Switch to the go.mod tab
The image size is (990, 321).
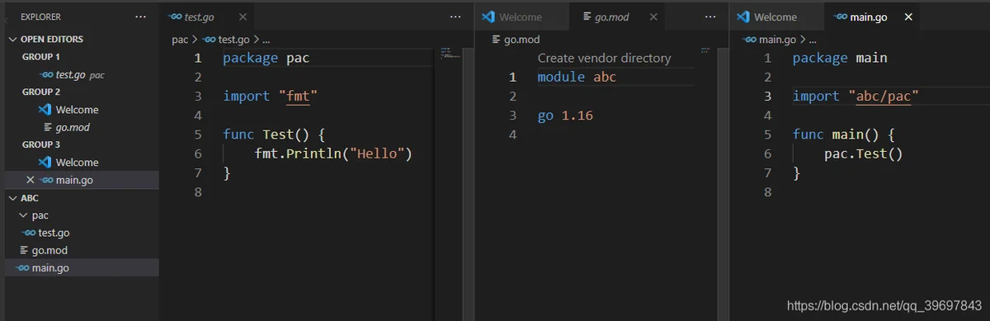click(x=616, y=17)
